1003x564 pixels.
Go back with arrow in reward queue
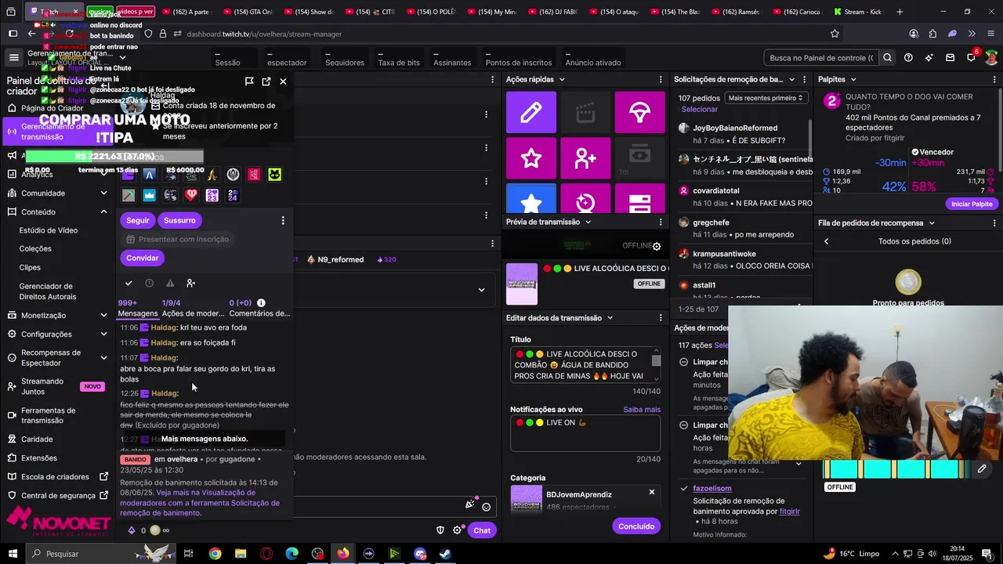(x=826, y=241)
